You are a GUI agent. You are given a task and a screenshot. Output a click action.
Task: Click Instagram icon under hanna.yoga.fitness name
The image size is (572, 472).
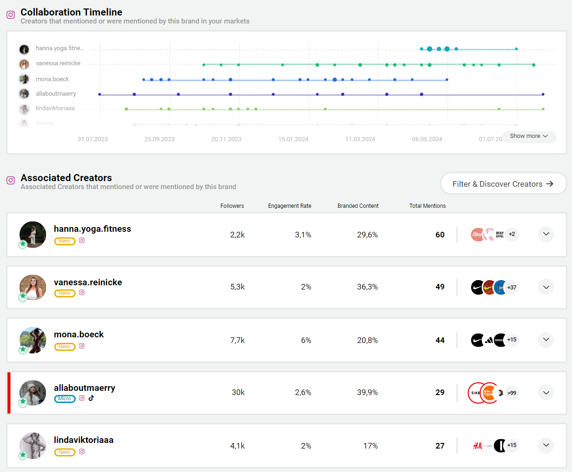(x=82, y=240)
